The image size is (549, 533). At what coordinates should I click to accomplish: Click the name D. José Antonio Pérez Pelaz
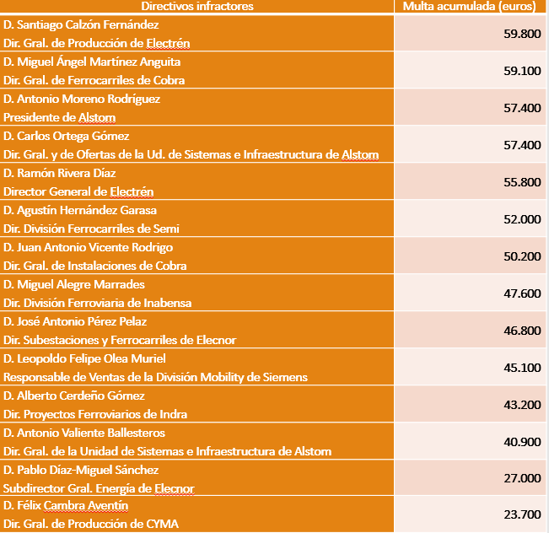click(x=75, y=322)
